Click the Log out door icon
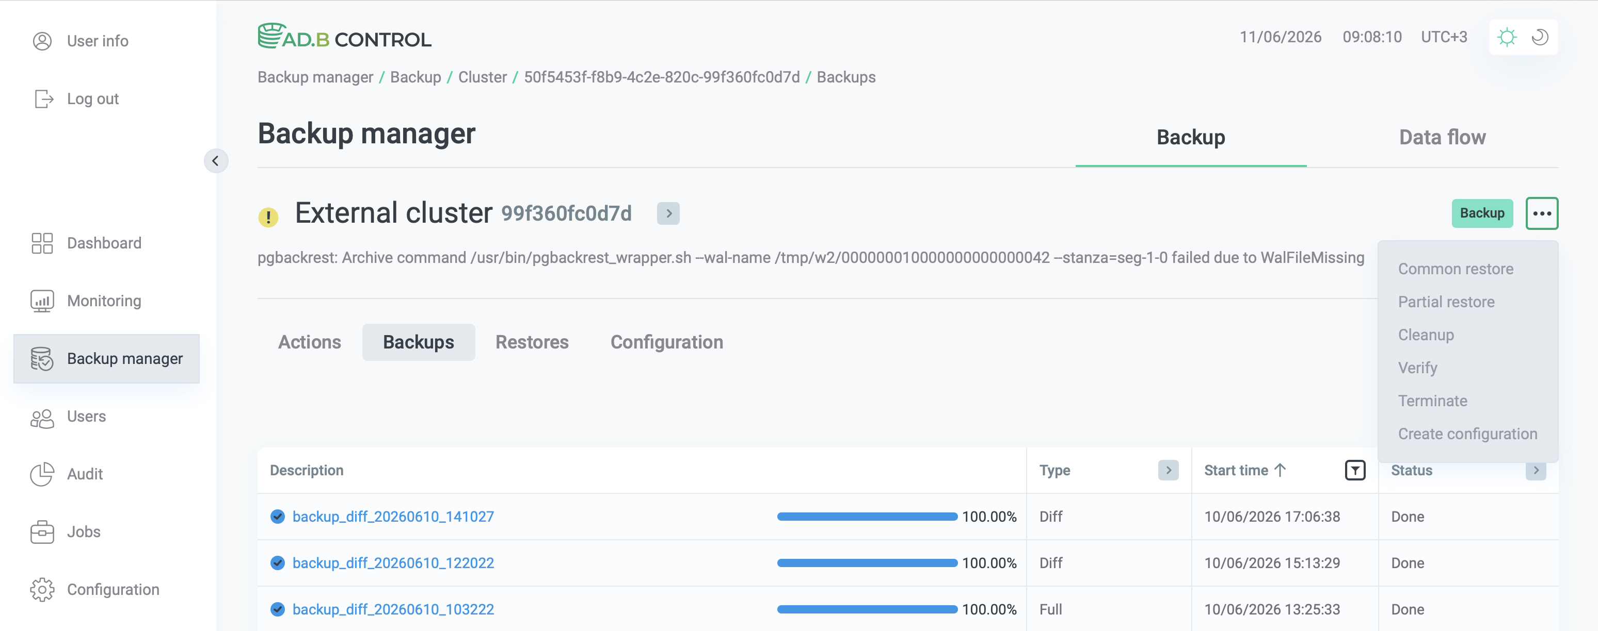Image resolution: width=1598 pixels, height=631 pixels. click(43, 98)
